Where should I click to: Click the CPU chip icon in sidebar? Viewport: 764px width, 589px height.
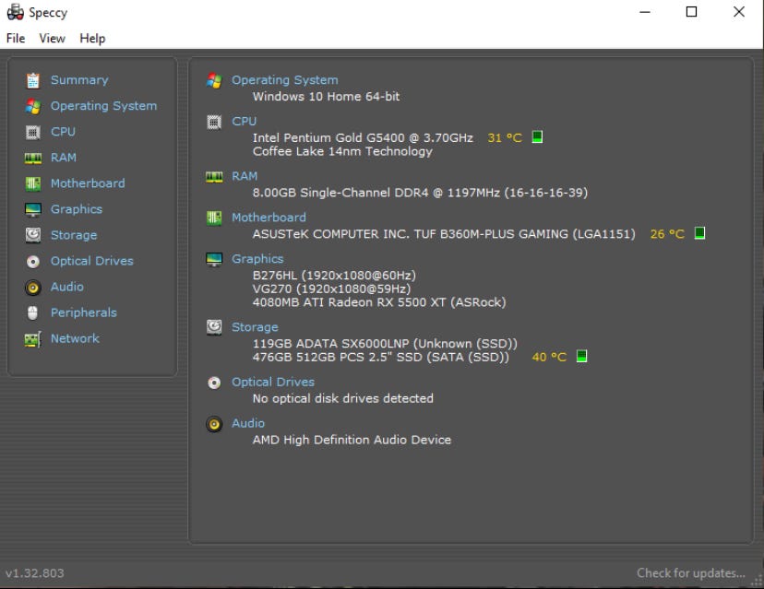pos(32,132)
